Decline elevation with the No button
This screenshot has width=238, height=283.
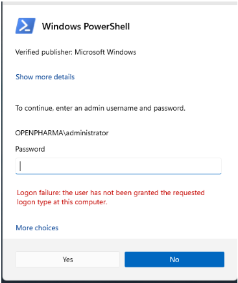tap(174, 260)
